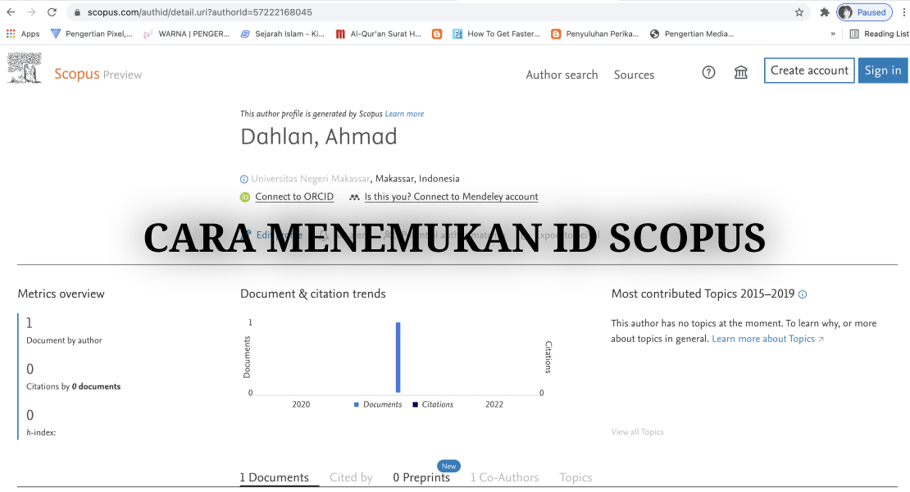This screenshot has width=910, height=492.
Task: Open Pengertian Pixel bookmark
Action: point(92,34)
